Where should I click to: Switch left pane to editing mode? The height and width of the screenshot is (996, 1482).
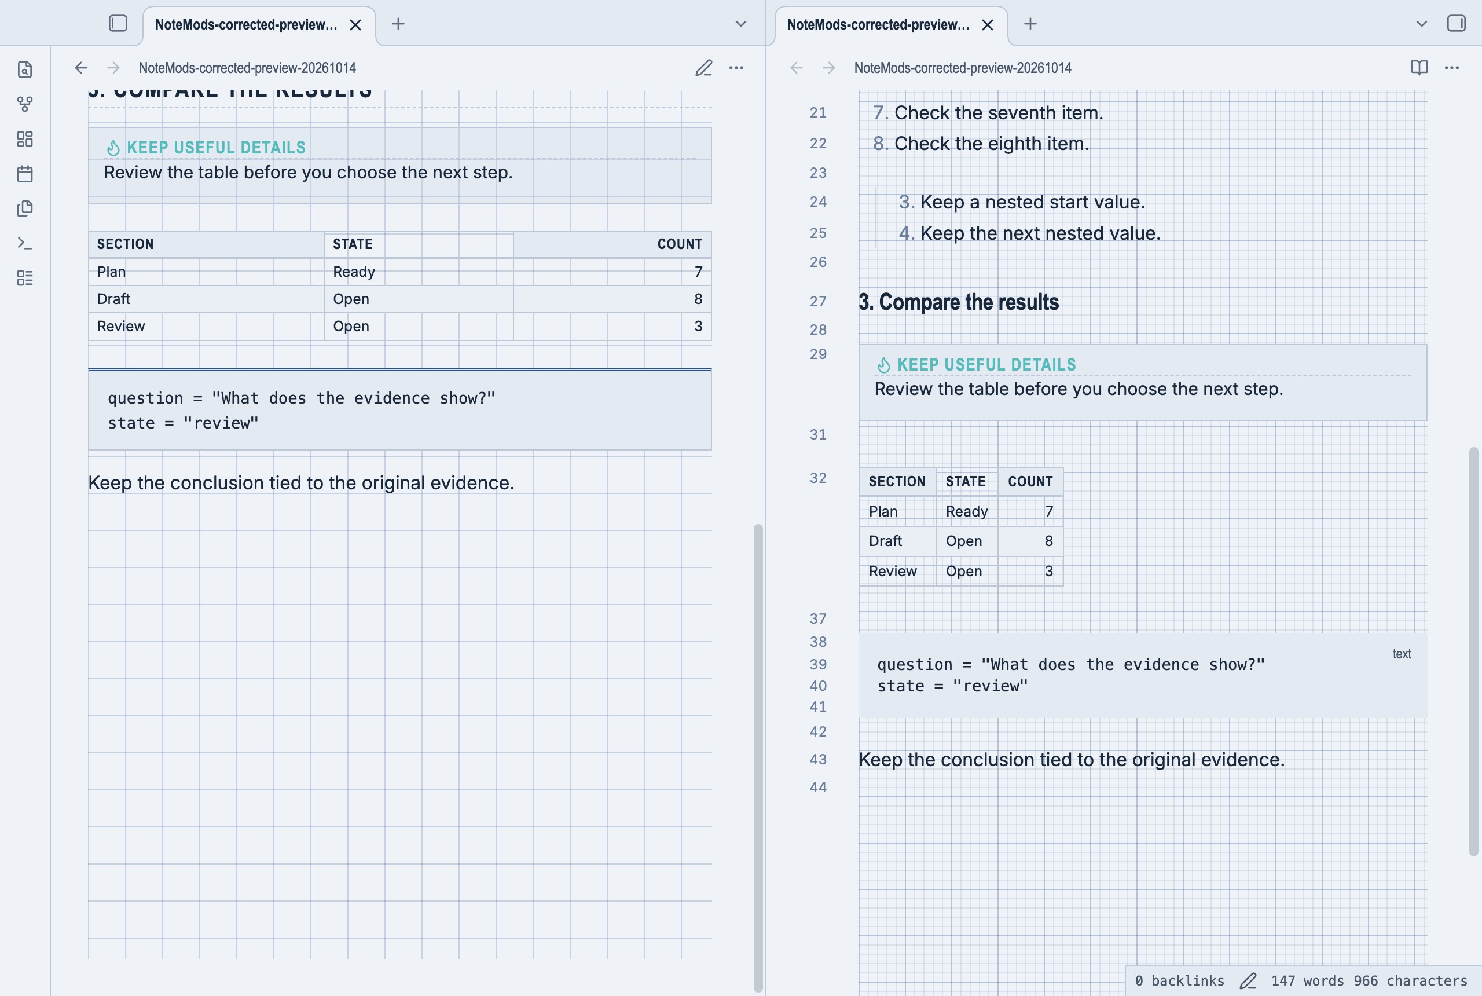703,68
